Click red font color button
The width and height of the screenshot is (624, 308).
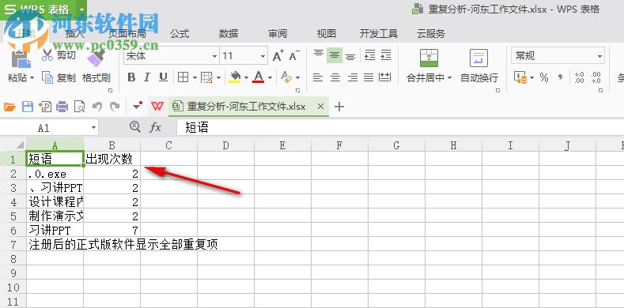click(x=259, y=77)
